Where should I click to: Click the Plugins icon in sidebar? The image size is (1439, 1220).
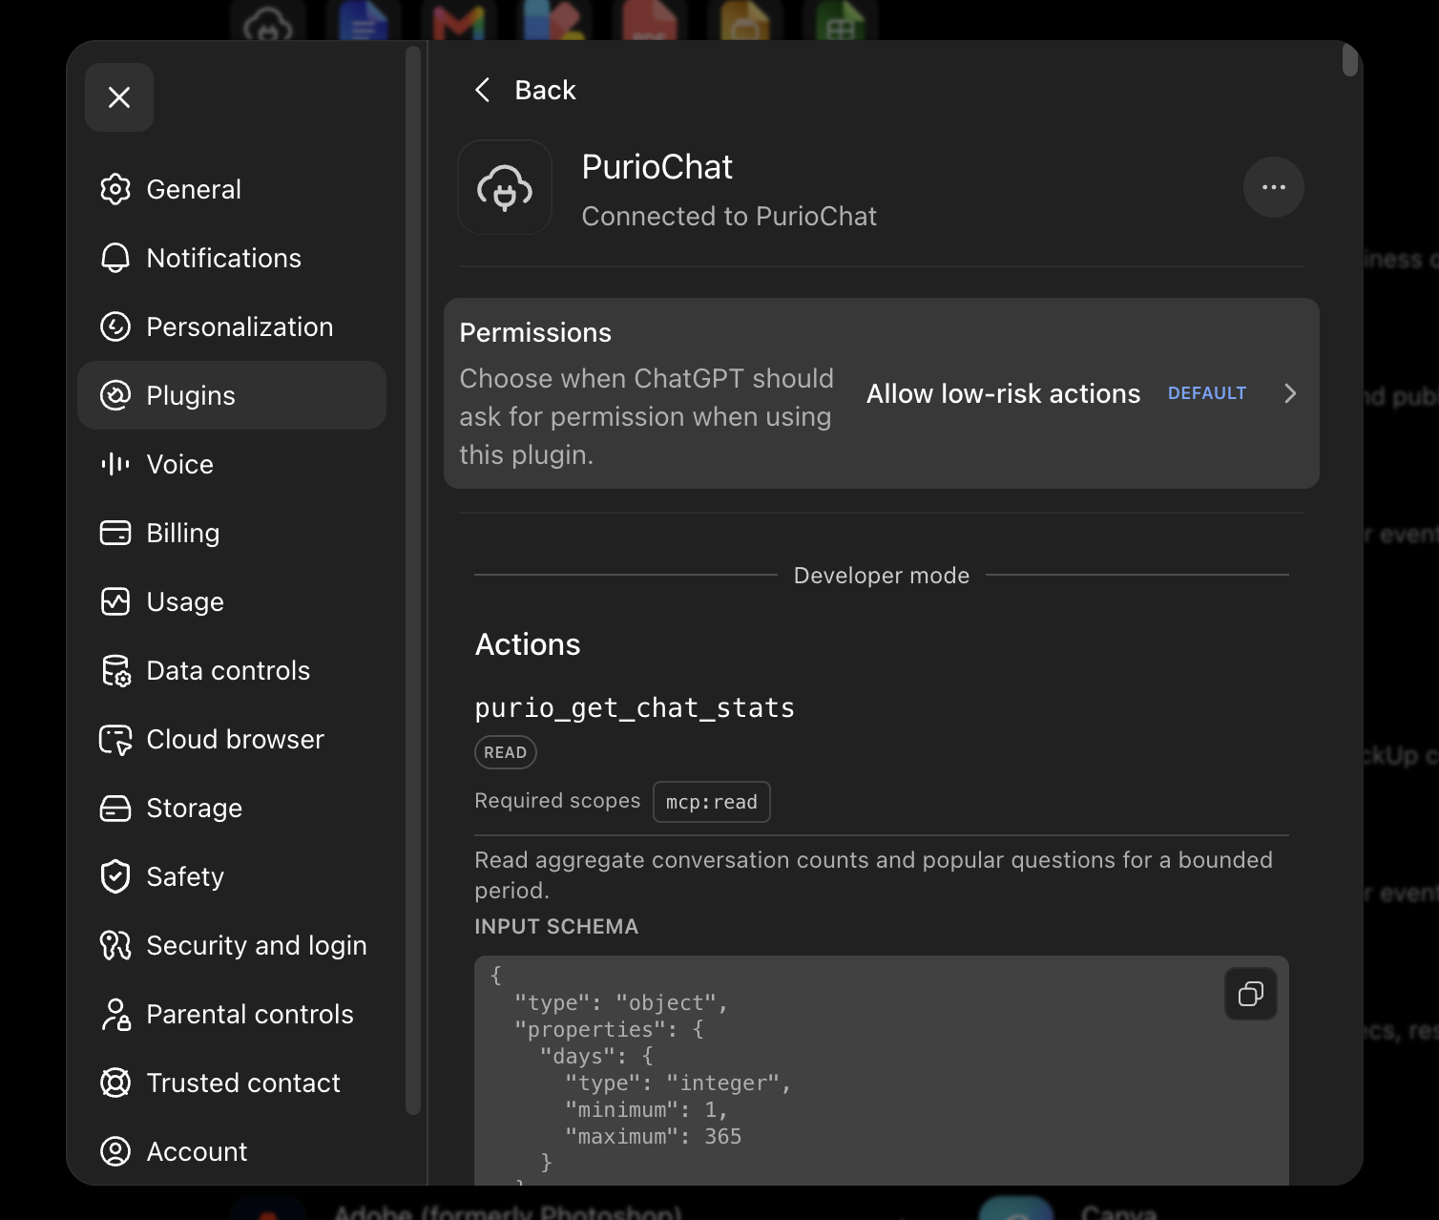115,395
